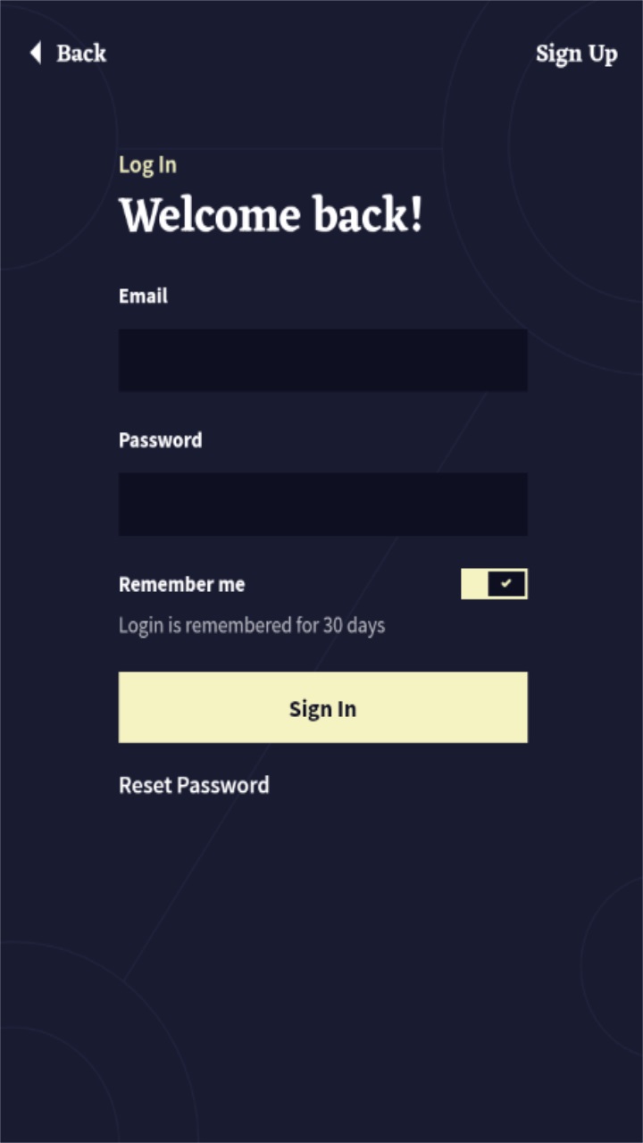Go to the previous screen via Back
The image size is (643, 1143).
(x=68, y=54)
